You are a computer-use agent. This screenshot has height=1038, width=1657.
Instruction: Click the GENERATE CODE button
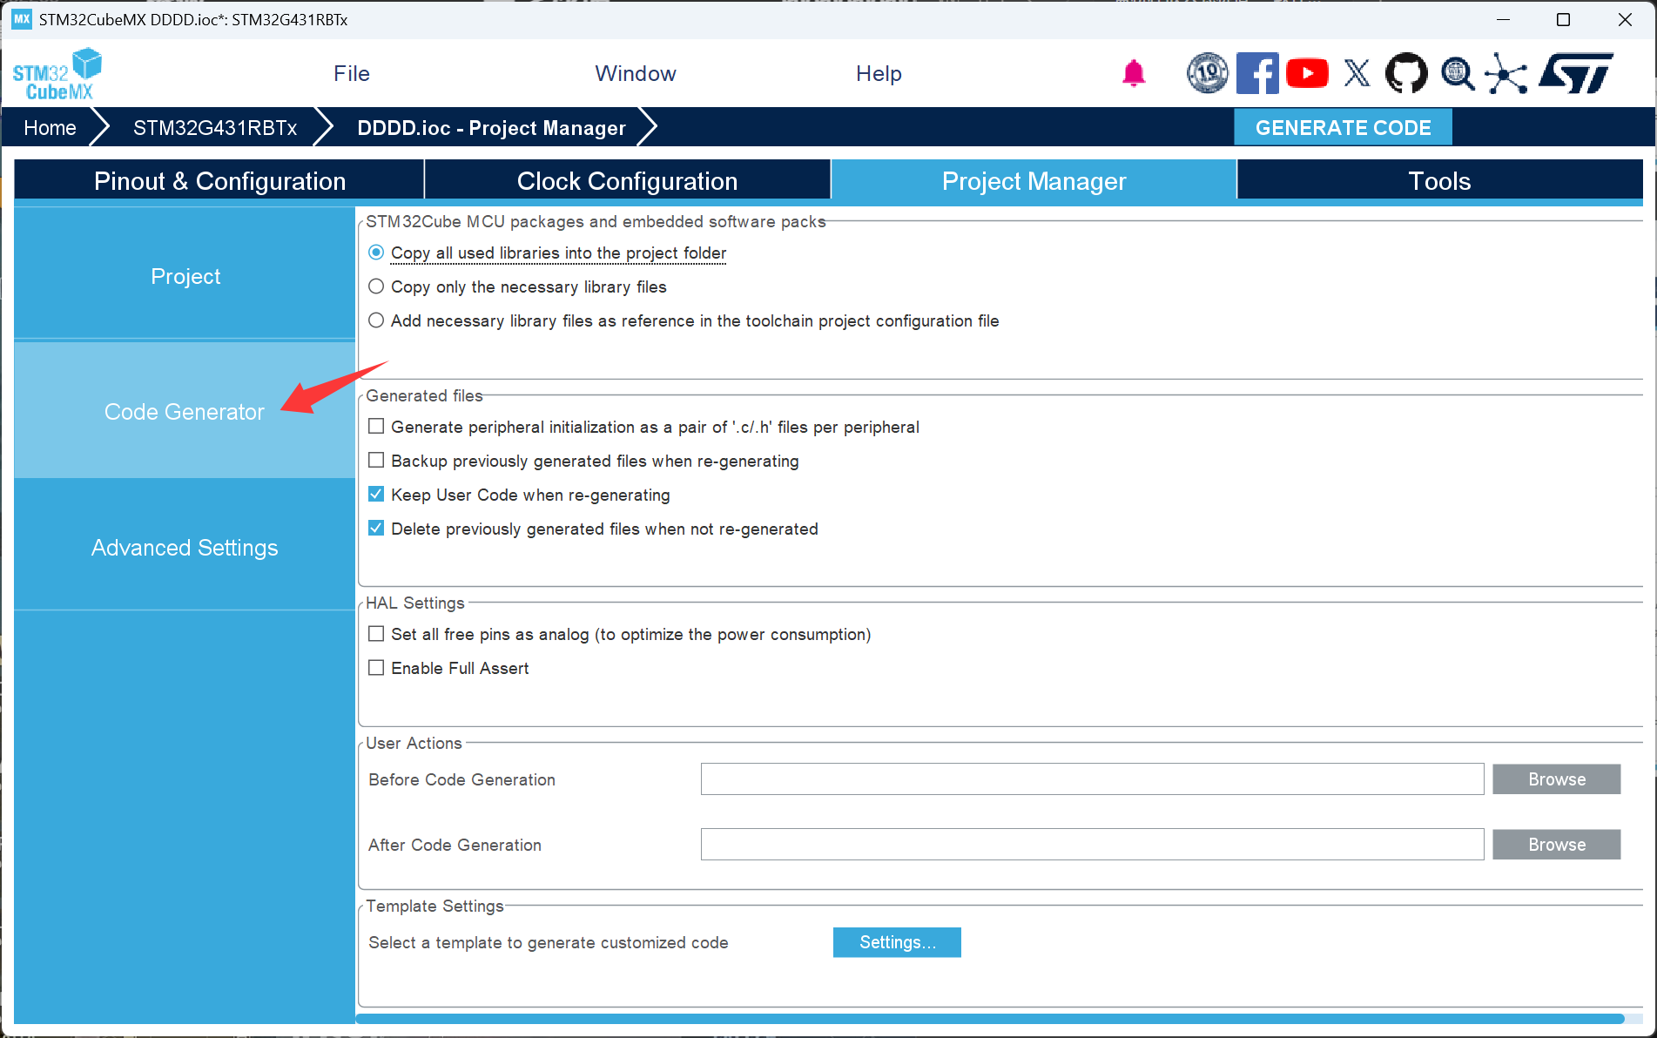click(x=1343, y=127)
